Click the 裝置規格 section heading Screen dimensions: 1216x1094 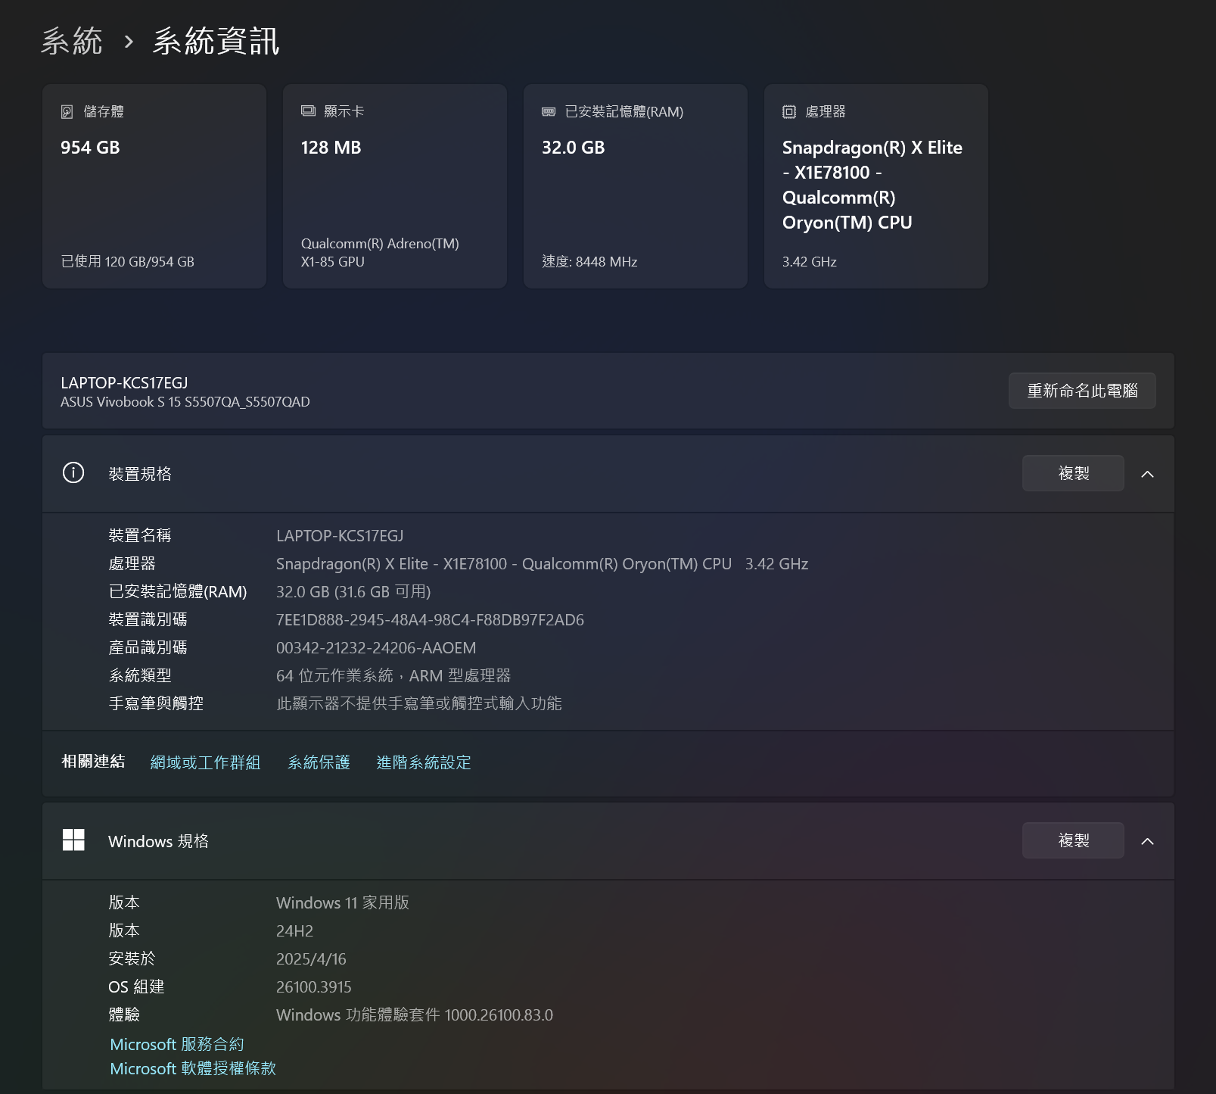click(x=140, y=474)
